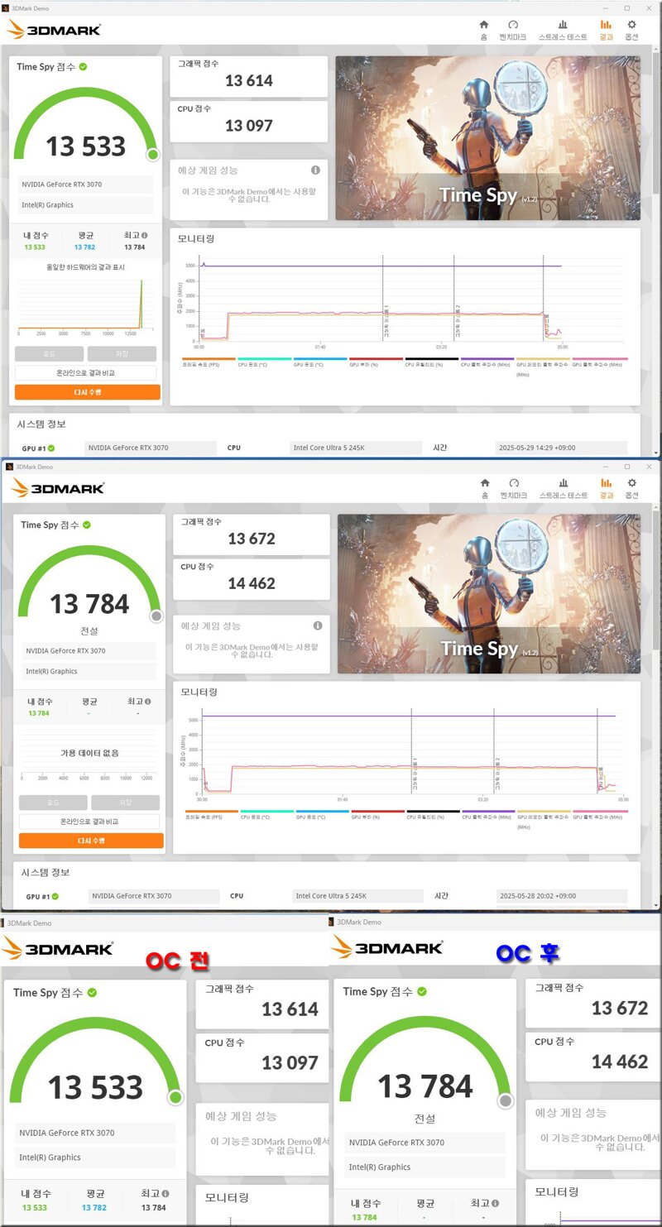Open 홈 (Home) in the top 3DMark window
The height and width of the screenshot is (1227, 662).
(x=483, y=30)
